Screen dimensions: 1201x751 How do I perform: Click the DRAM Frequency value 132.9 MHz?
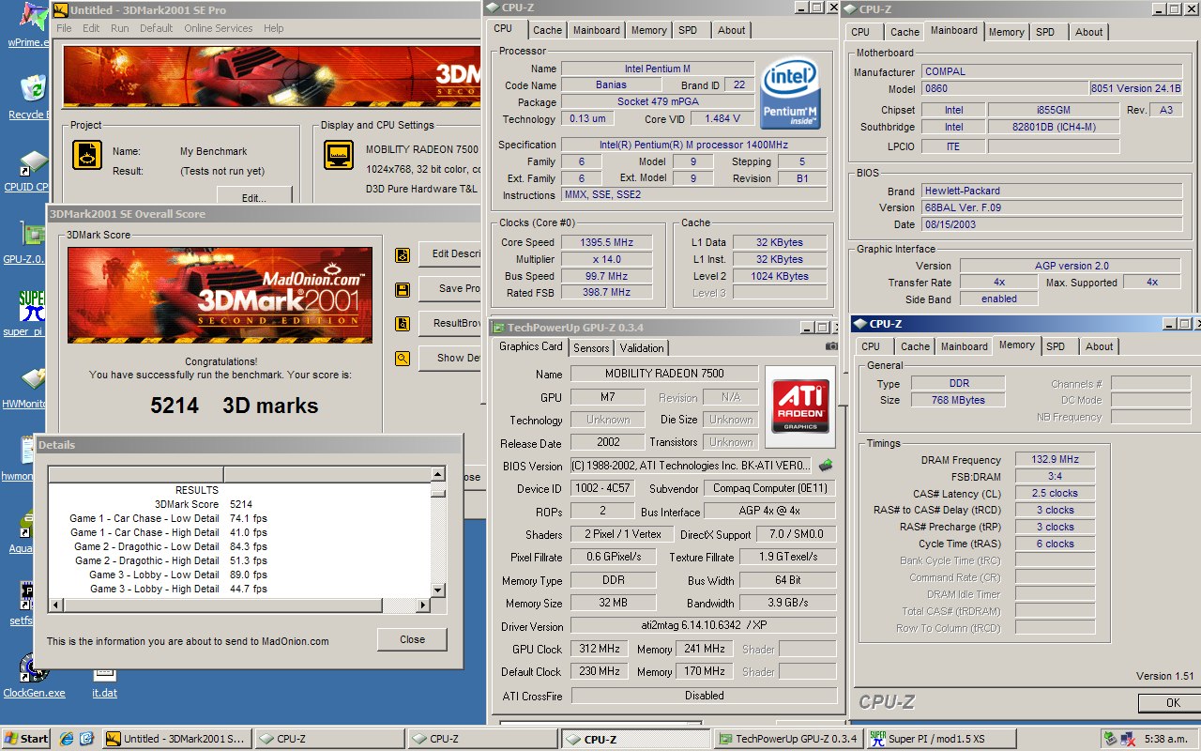click(1056, 459)
